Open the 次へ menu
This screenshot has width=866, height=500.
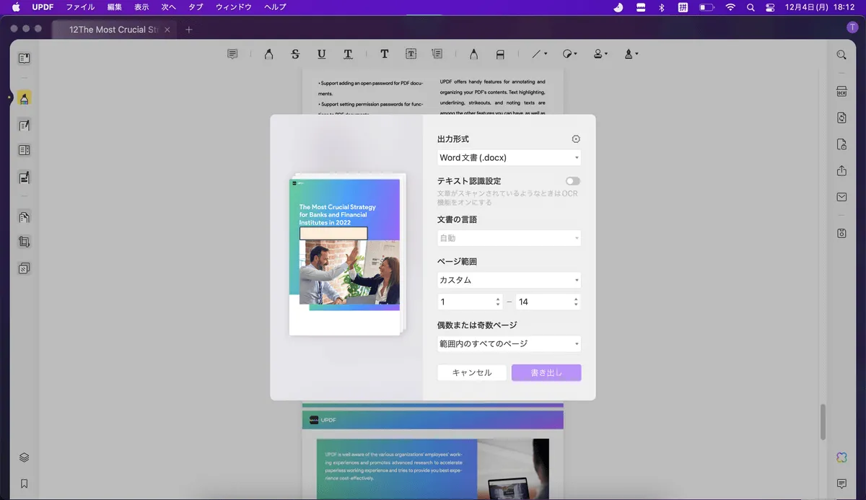(168, 7)
